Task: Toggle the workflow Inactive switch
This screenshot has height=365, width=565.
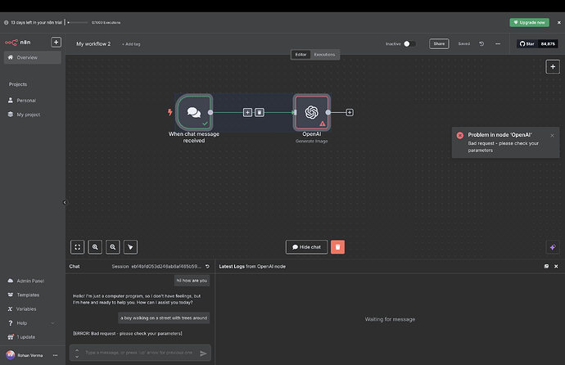Action: (409, 43)
